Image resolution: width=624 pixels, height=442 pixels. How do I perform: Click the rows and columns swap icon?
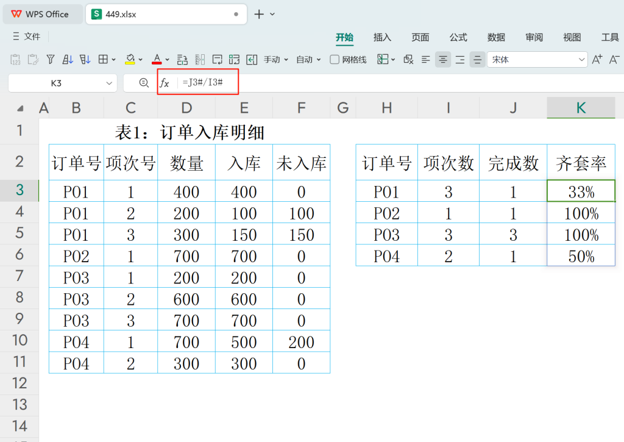pyautogui.click(x=182, y=60)
